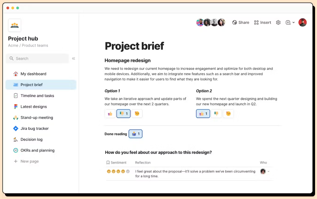The width and height of the screenshot is (317, 199).
Task: Switch to My dashboard
Action: [x=33, y=74]
